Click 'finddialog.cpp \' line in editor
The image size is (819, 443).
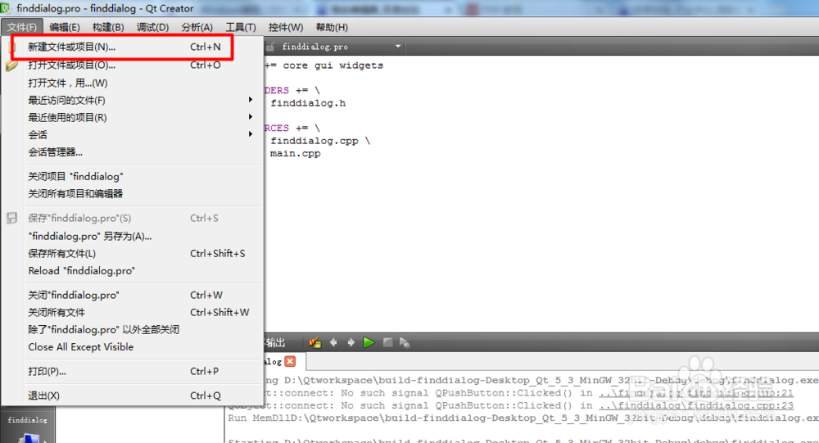coord(320,141)
